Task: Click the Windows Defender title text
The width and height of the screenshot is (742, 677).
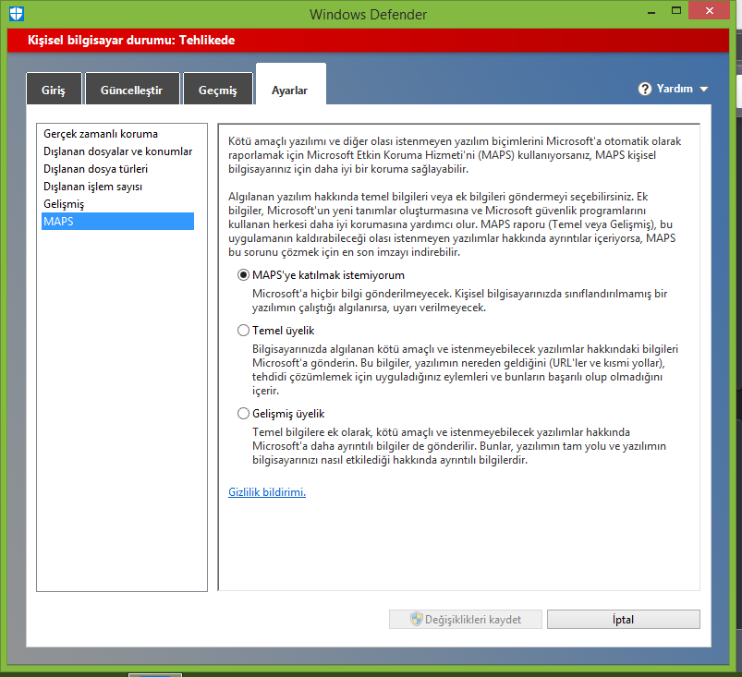Action: click(x=368, y=15)
